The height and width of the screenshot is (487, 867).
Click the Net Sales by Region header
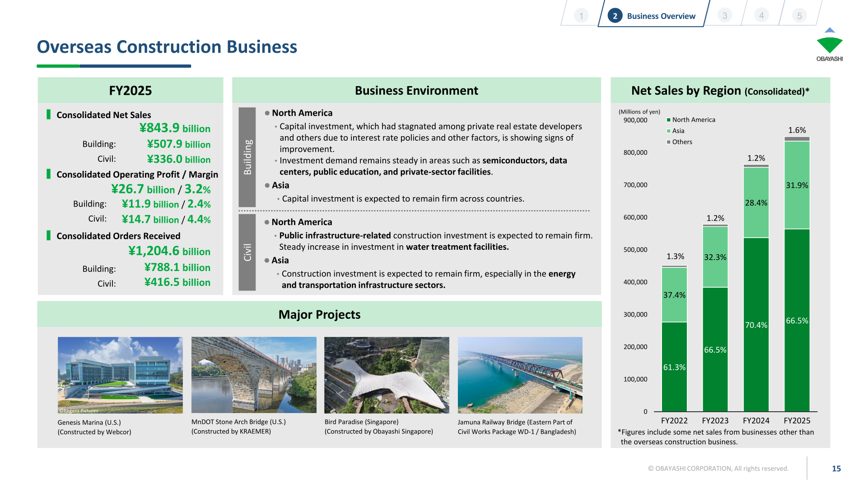pyautogui.click(x=720, y=90)
